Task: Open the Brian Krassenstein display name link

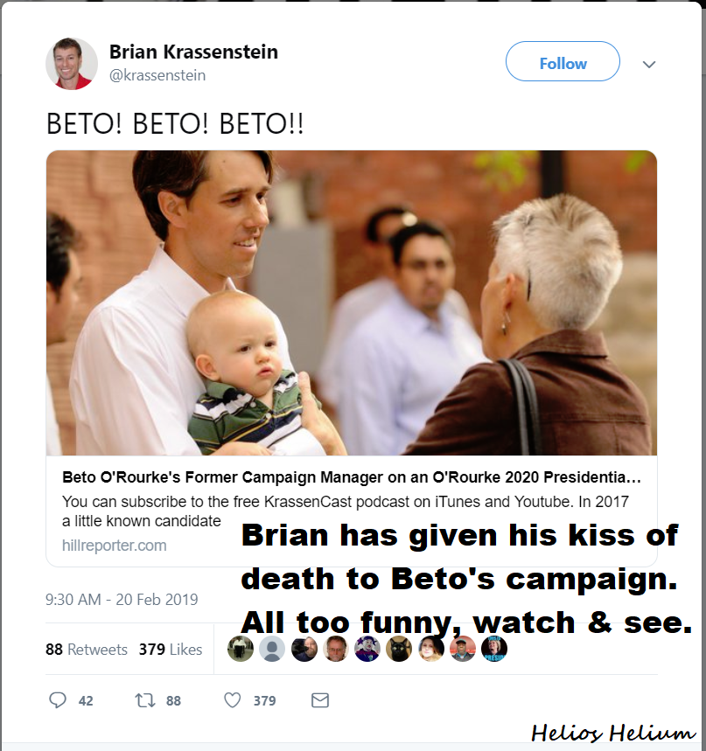Action: coord(193,52)
